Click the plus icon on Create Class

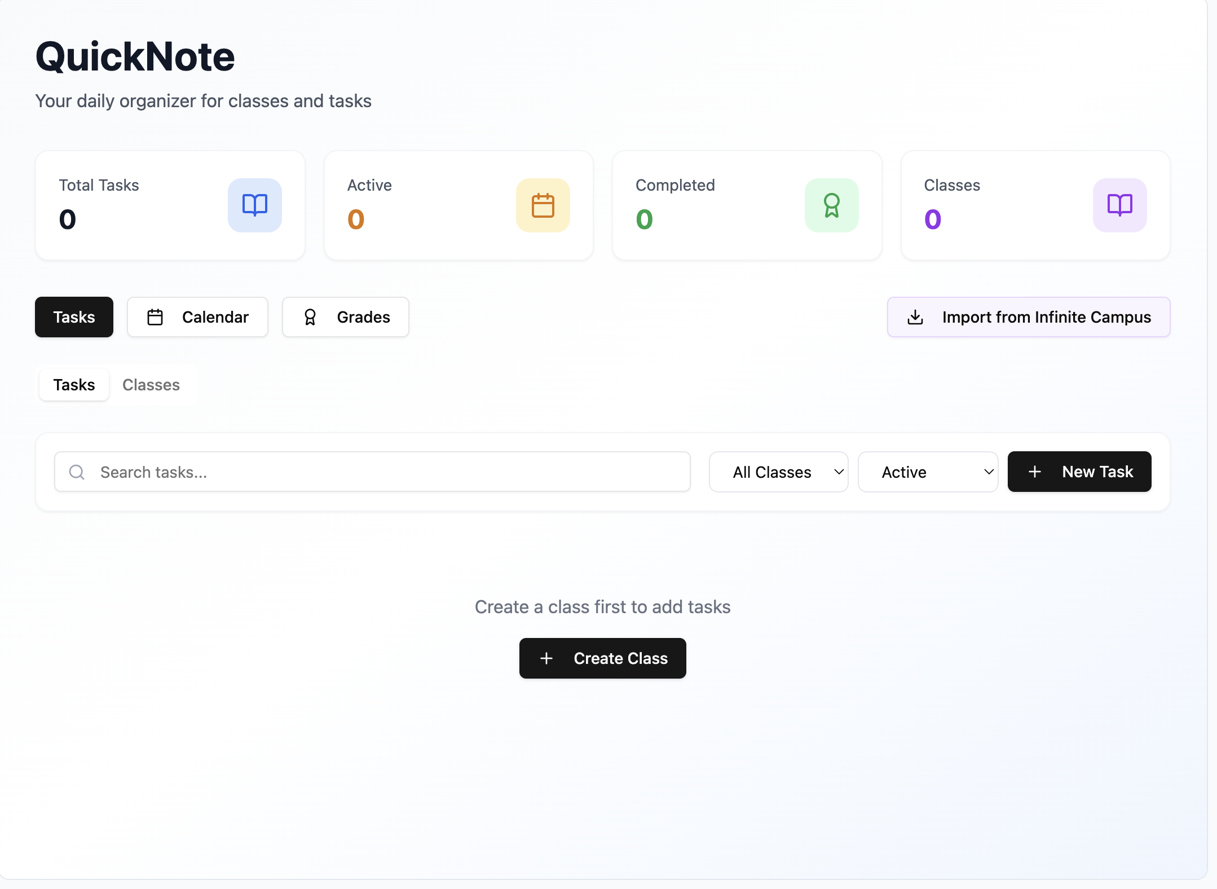[x=546, y=658]
